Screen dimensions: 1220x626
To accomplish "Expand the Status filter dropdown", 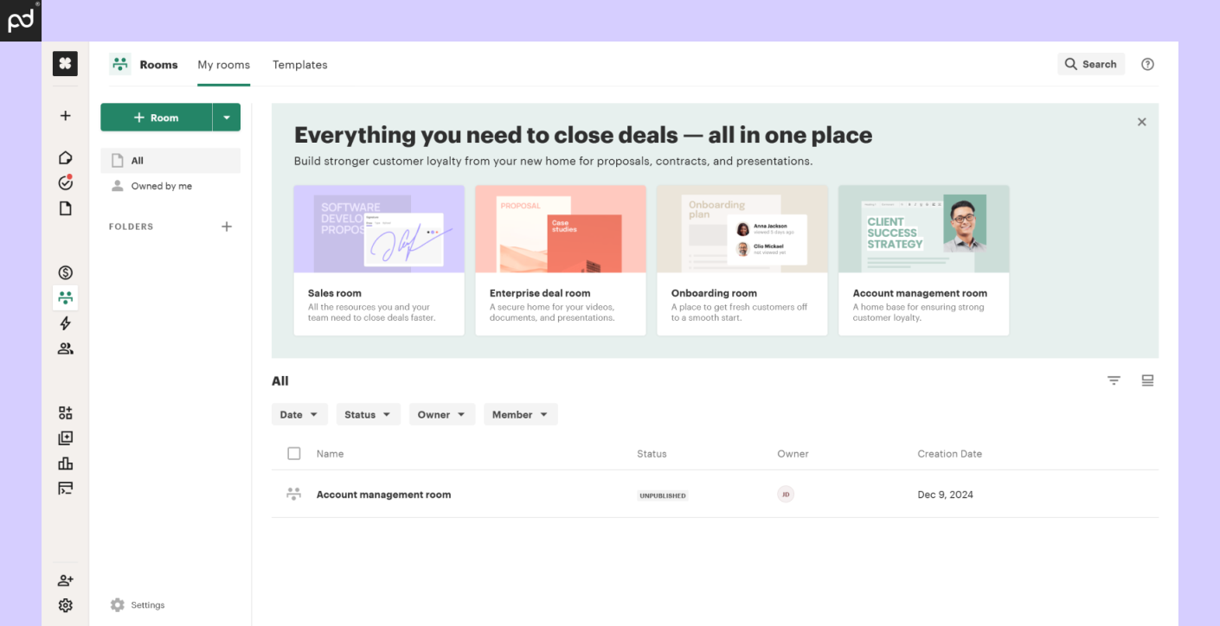I will coord(368,415).
